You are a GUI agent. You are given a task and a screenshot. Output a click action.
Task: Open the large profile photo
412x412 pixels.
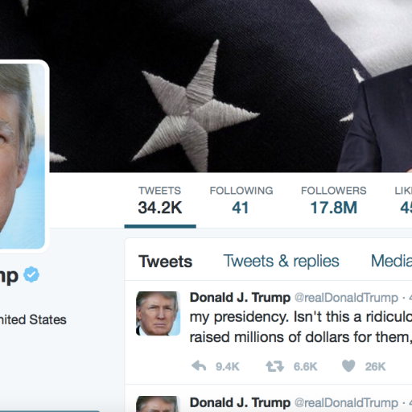pos(23,156)
